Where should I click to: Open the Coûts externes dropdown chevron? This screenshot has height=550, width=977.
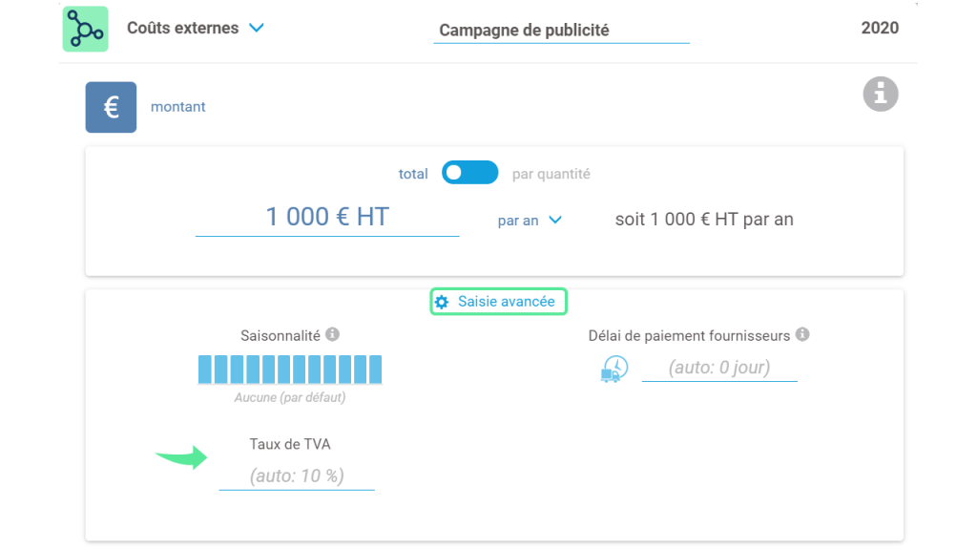(x=257, y=28)
